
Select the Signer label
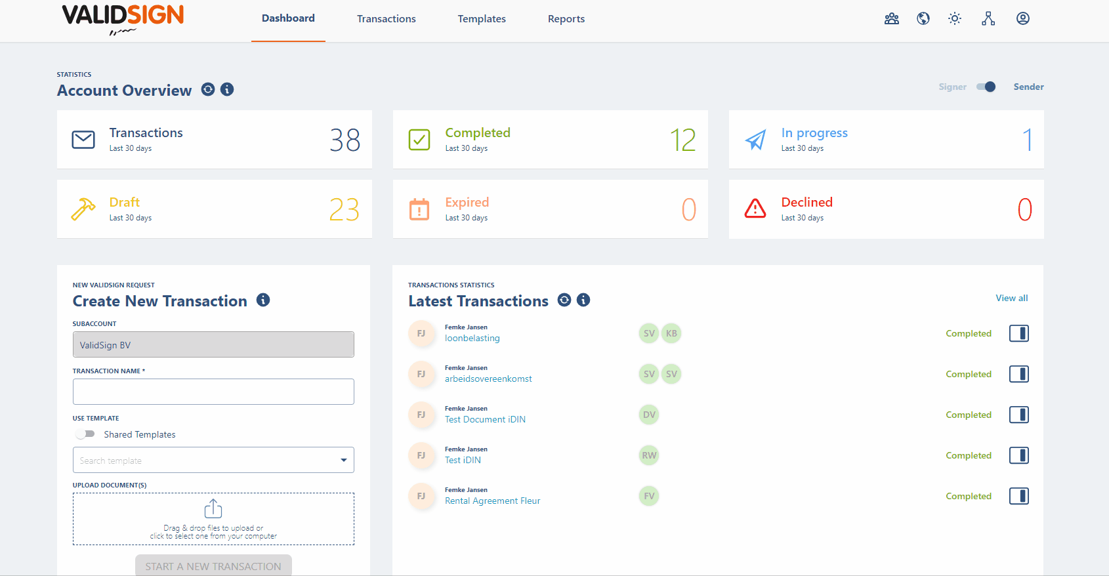[952, 87]
